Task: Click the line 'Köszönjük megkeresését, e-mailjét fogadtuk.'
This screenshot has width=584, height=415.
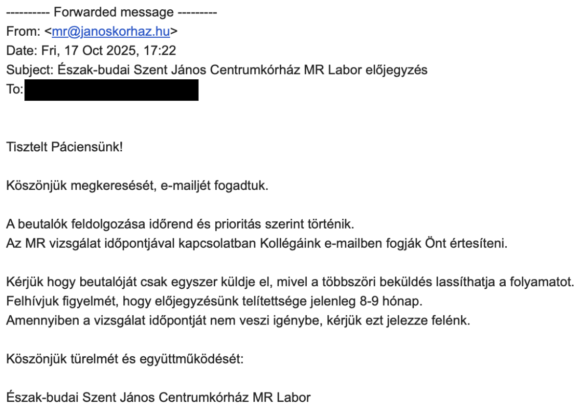Action: 137,185
